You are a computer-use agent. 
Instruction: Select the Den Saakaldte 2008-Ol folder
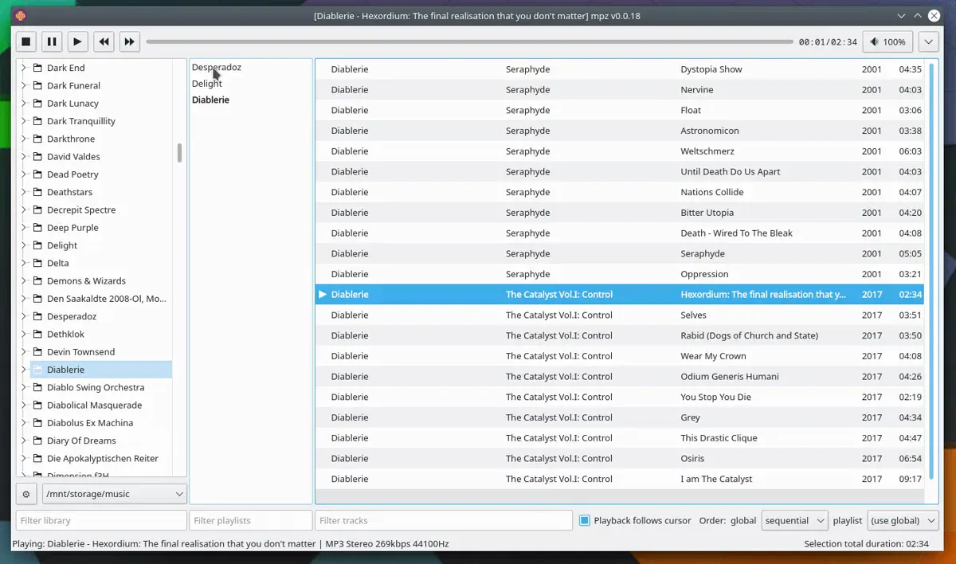coord(107,299)
